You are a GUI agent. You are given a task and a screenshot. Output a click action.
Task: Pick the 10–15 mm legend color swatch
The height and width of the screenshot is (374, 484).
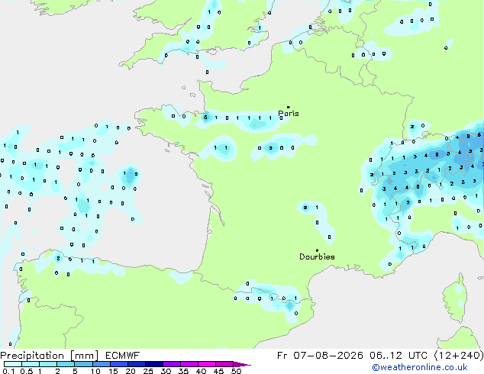(x=101, y=364)
